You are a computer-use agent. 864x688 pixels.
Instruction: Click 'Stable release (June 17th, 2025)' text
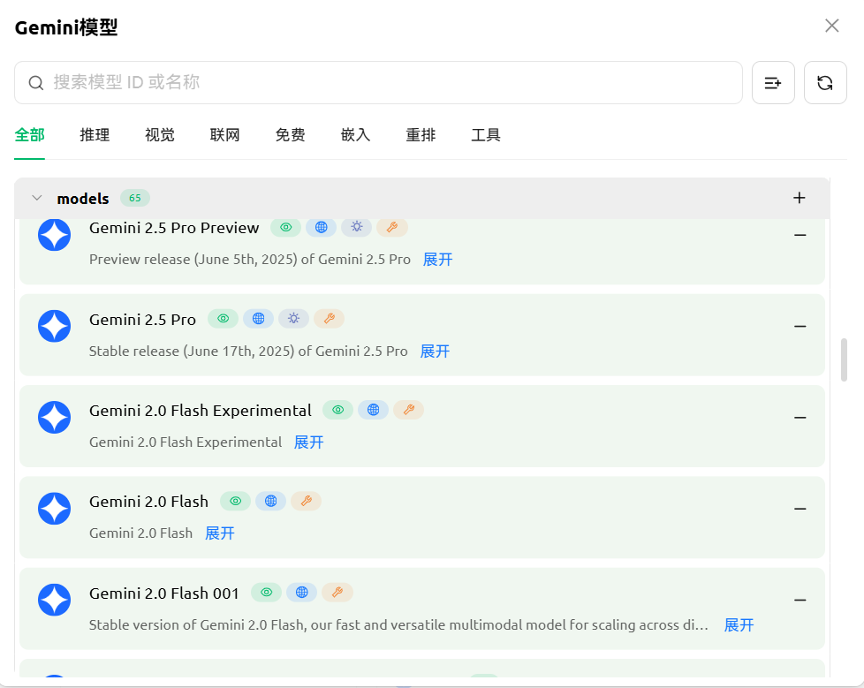[193, 352]
